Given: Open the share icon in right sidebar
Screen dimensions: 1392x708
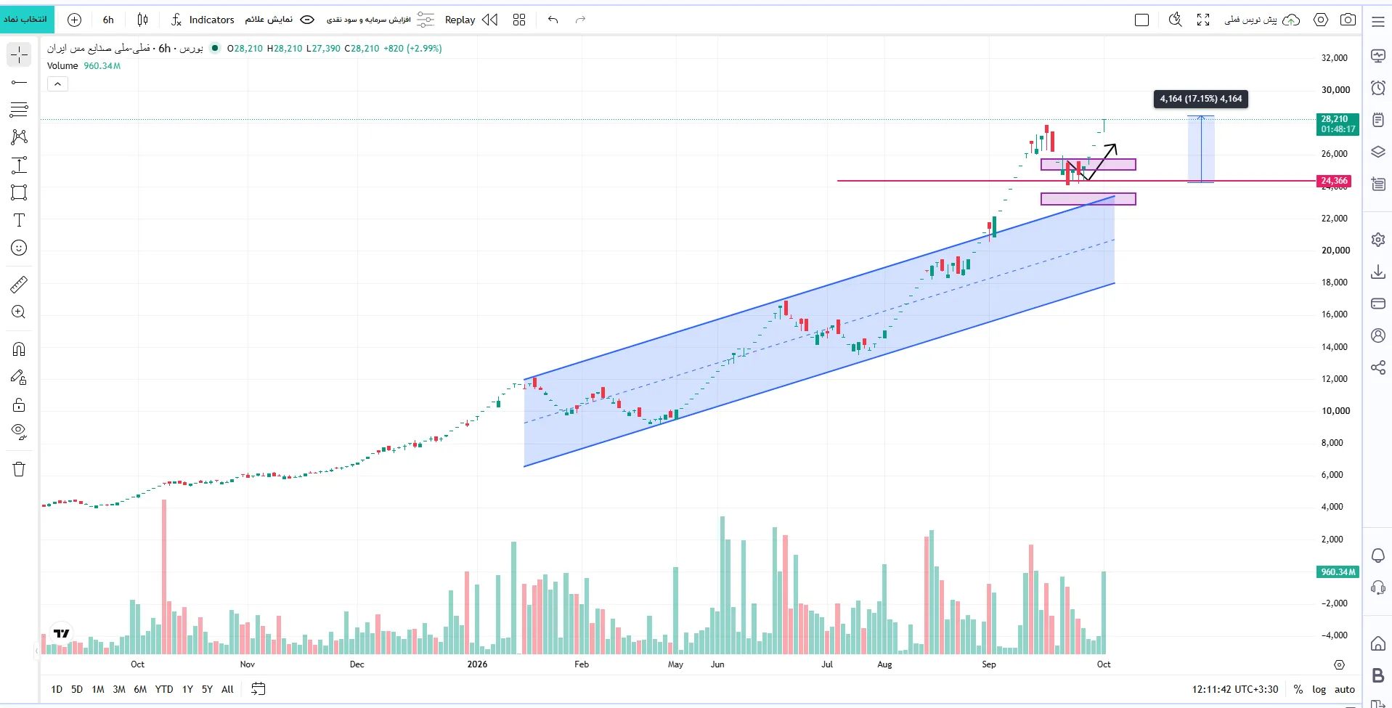Looking at the screenshot, I should point(1377,367).
